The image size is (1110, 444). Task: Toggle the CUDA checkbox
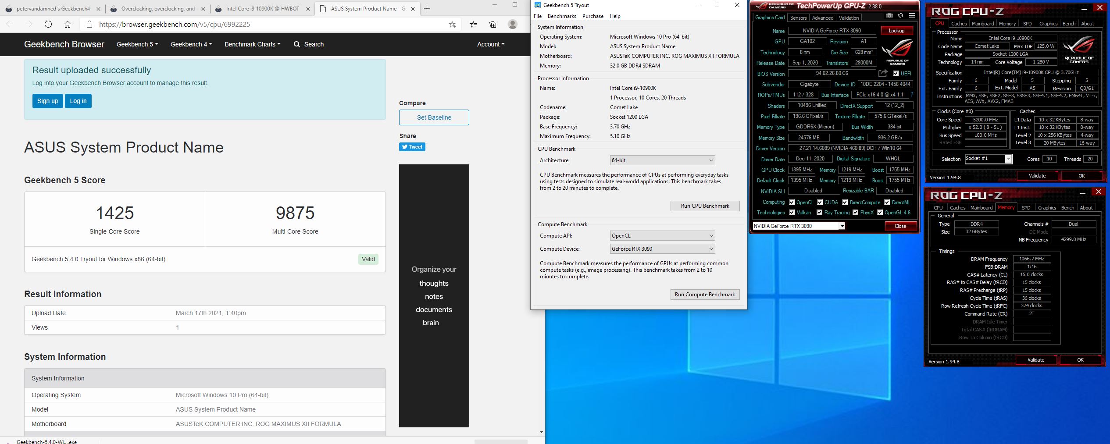pos(820,202)
